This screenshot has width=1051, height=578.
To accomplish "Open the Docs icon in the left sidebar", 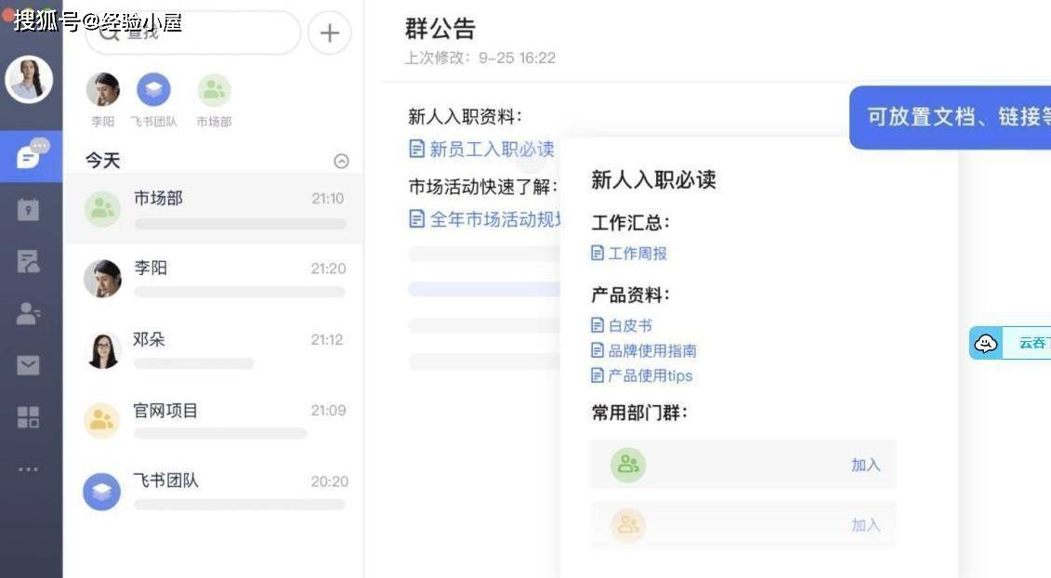I will tap(29, 262).
